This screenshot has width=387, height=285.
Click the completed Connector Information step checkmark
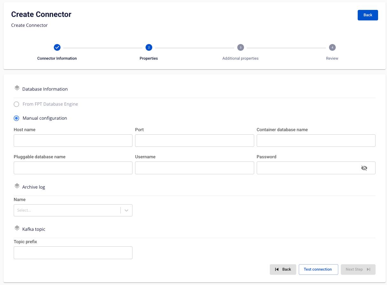click(57, 48)
